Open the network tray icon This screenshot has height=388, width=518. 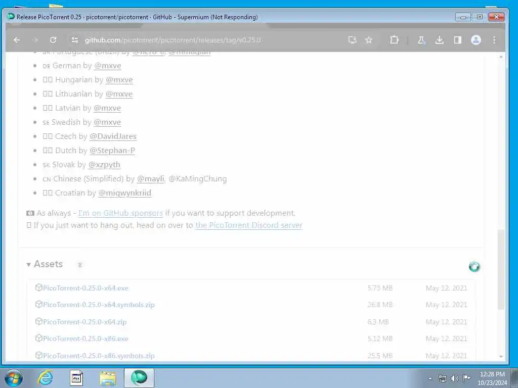pyautogui.click(x=443, y=379)
